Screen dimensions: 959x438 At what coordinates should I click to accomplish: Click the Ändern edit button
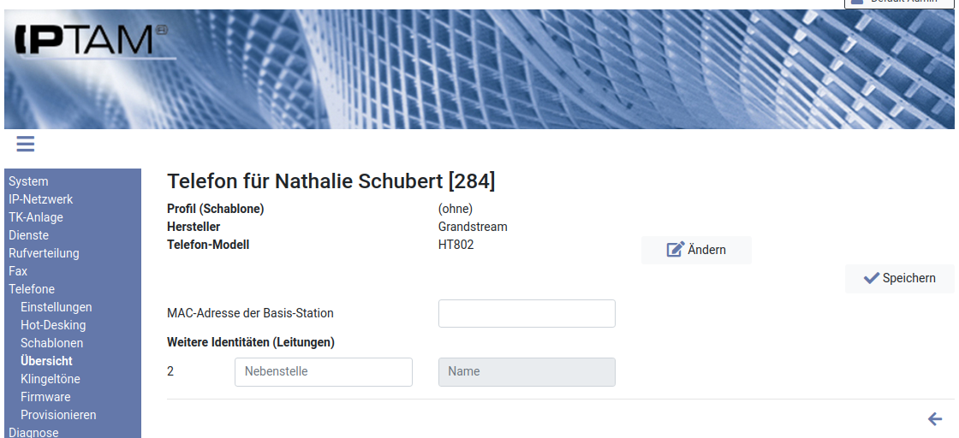tap(696, 250)
